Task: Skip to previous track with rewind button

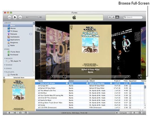Action: [9, 17]
